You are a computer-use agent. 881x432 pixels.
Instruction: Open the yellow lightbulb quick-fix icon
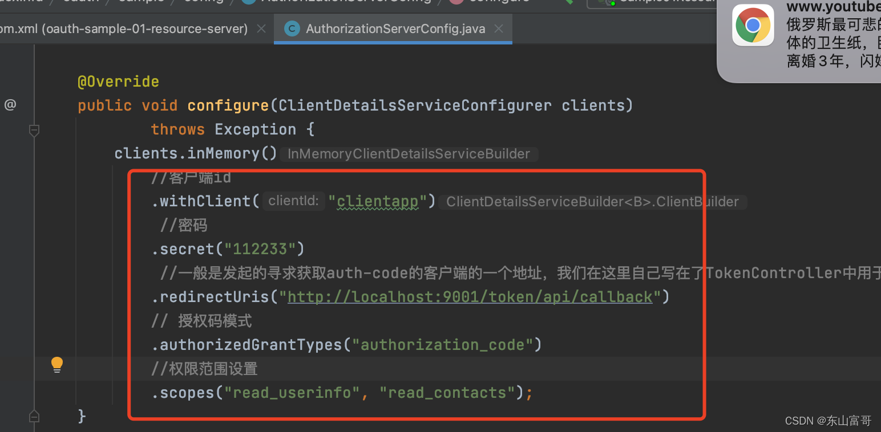[57, 365]
